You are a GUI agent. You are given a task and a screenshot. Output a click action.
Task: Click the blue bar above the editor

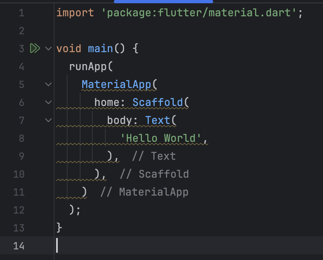[164, 2]
